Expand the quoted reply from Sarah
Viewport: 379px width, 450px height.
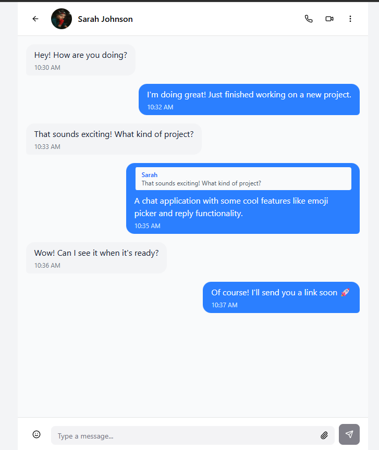point(243,179)
